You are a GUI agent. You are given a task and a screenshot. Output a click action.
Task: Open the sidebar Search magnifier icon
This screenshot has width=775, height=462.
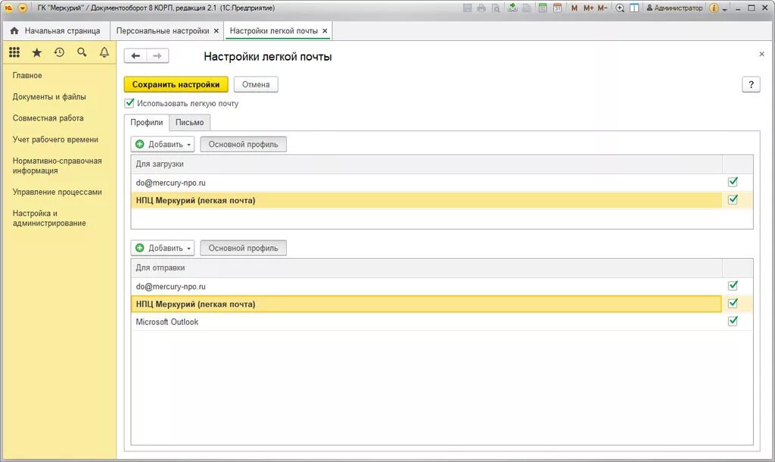click(x=82, y=52)
